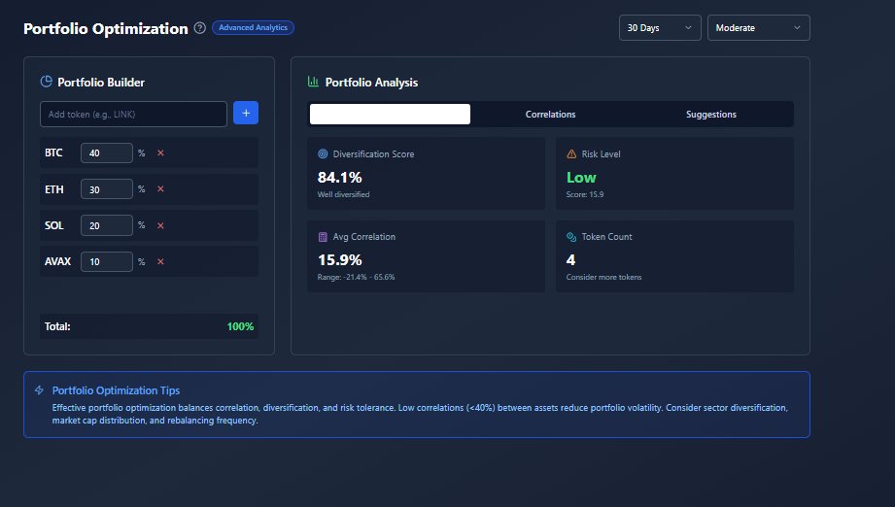Screen dimensions: 895x507
Task: Click the Portfolio Analysis heading
Action: (x=371, y=83)
